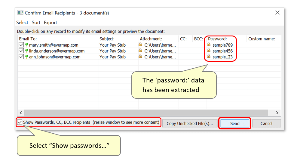This screenshot has width=300, height=161.
Task: Click Your Pay Stub subject in linda.anderson row
Action: click(112, 51)
